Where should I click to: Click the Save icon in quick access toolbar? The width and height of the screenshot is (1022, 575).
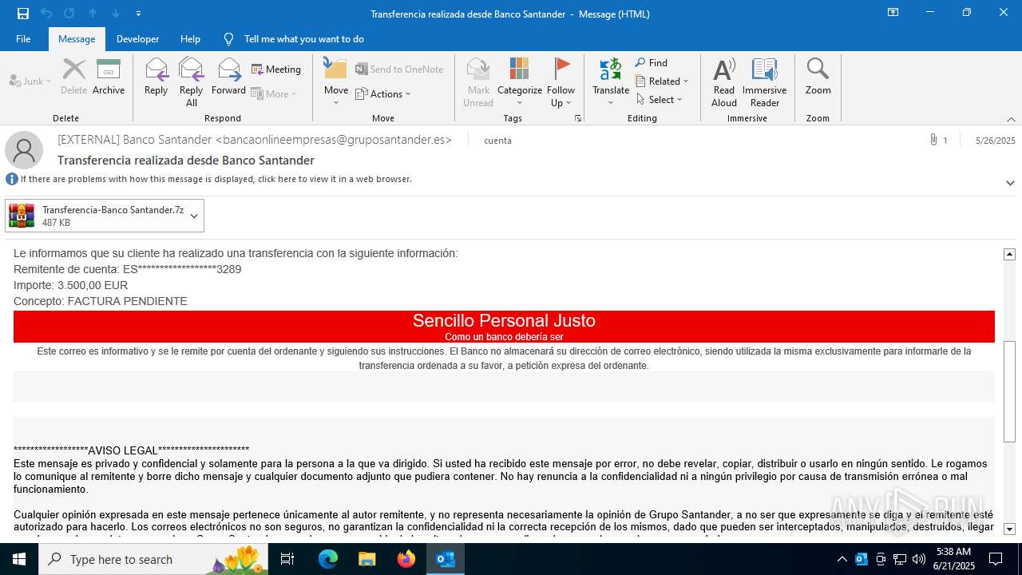[23, 14]
